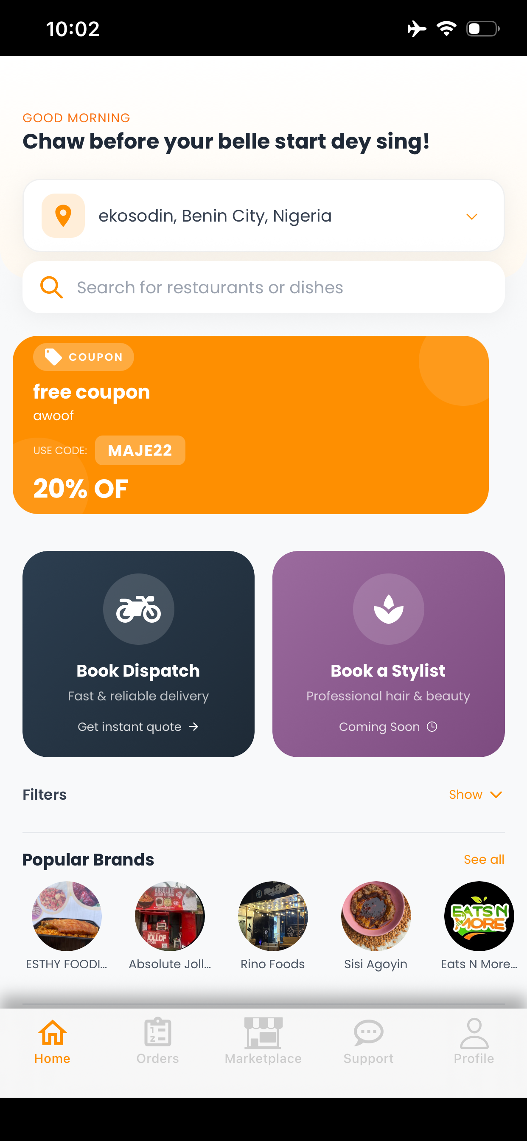Tap the orange location pin icon
Screen dimensions: 527x1141
(63, 216)
